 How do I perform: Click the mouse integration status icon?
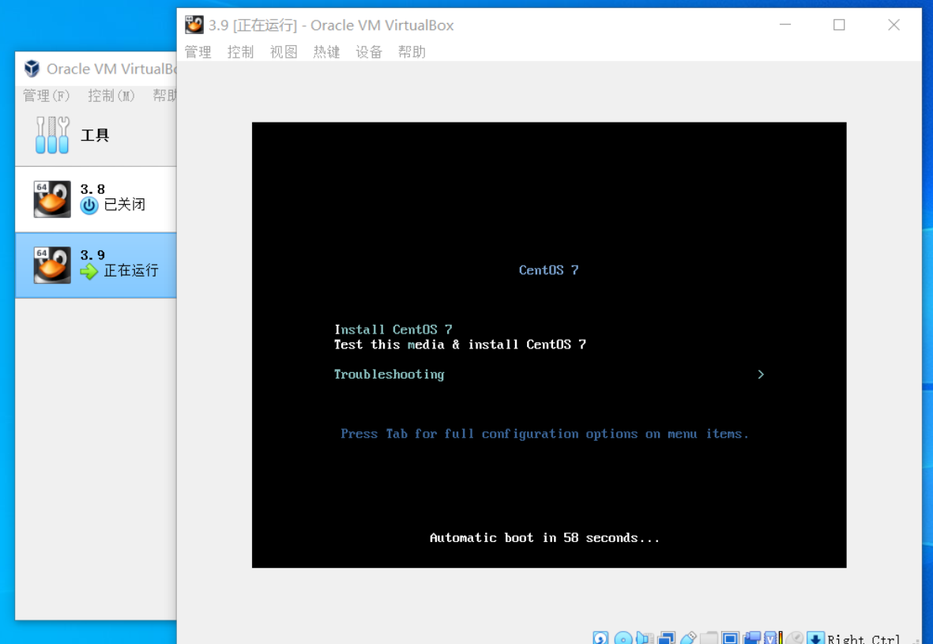pos(795,638)
